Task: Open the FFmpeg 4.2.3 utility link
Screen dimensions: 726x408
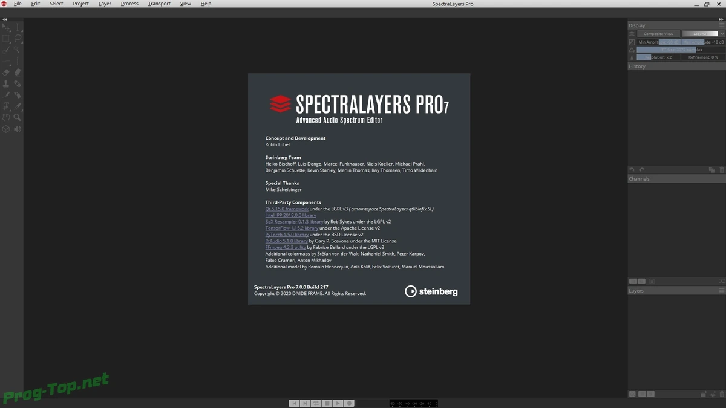Action: tap(286, 248)
